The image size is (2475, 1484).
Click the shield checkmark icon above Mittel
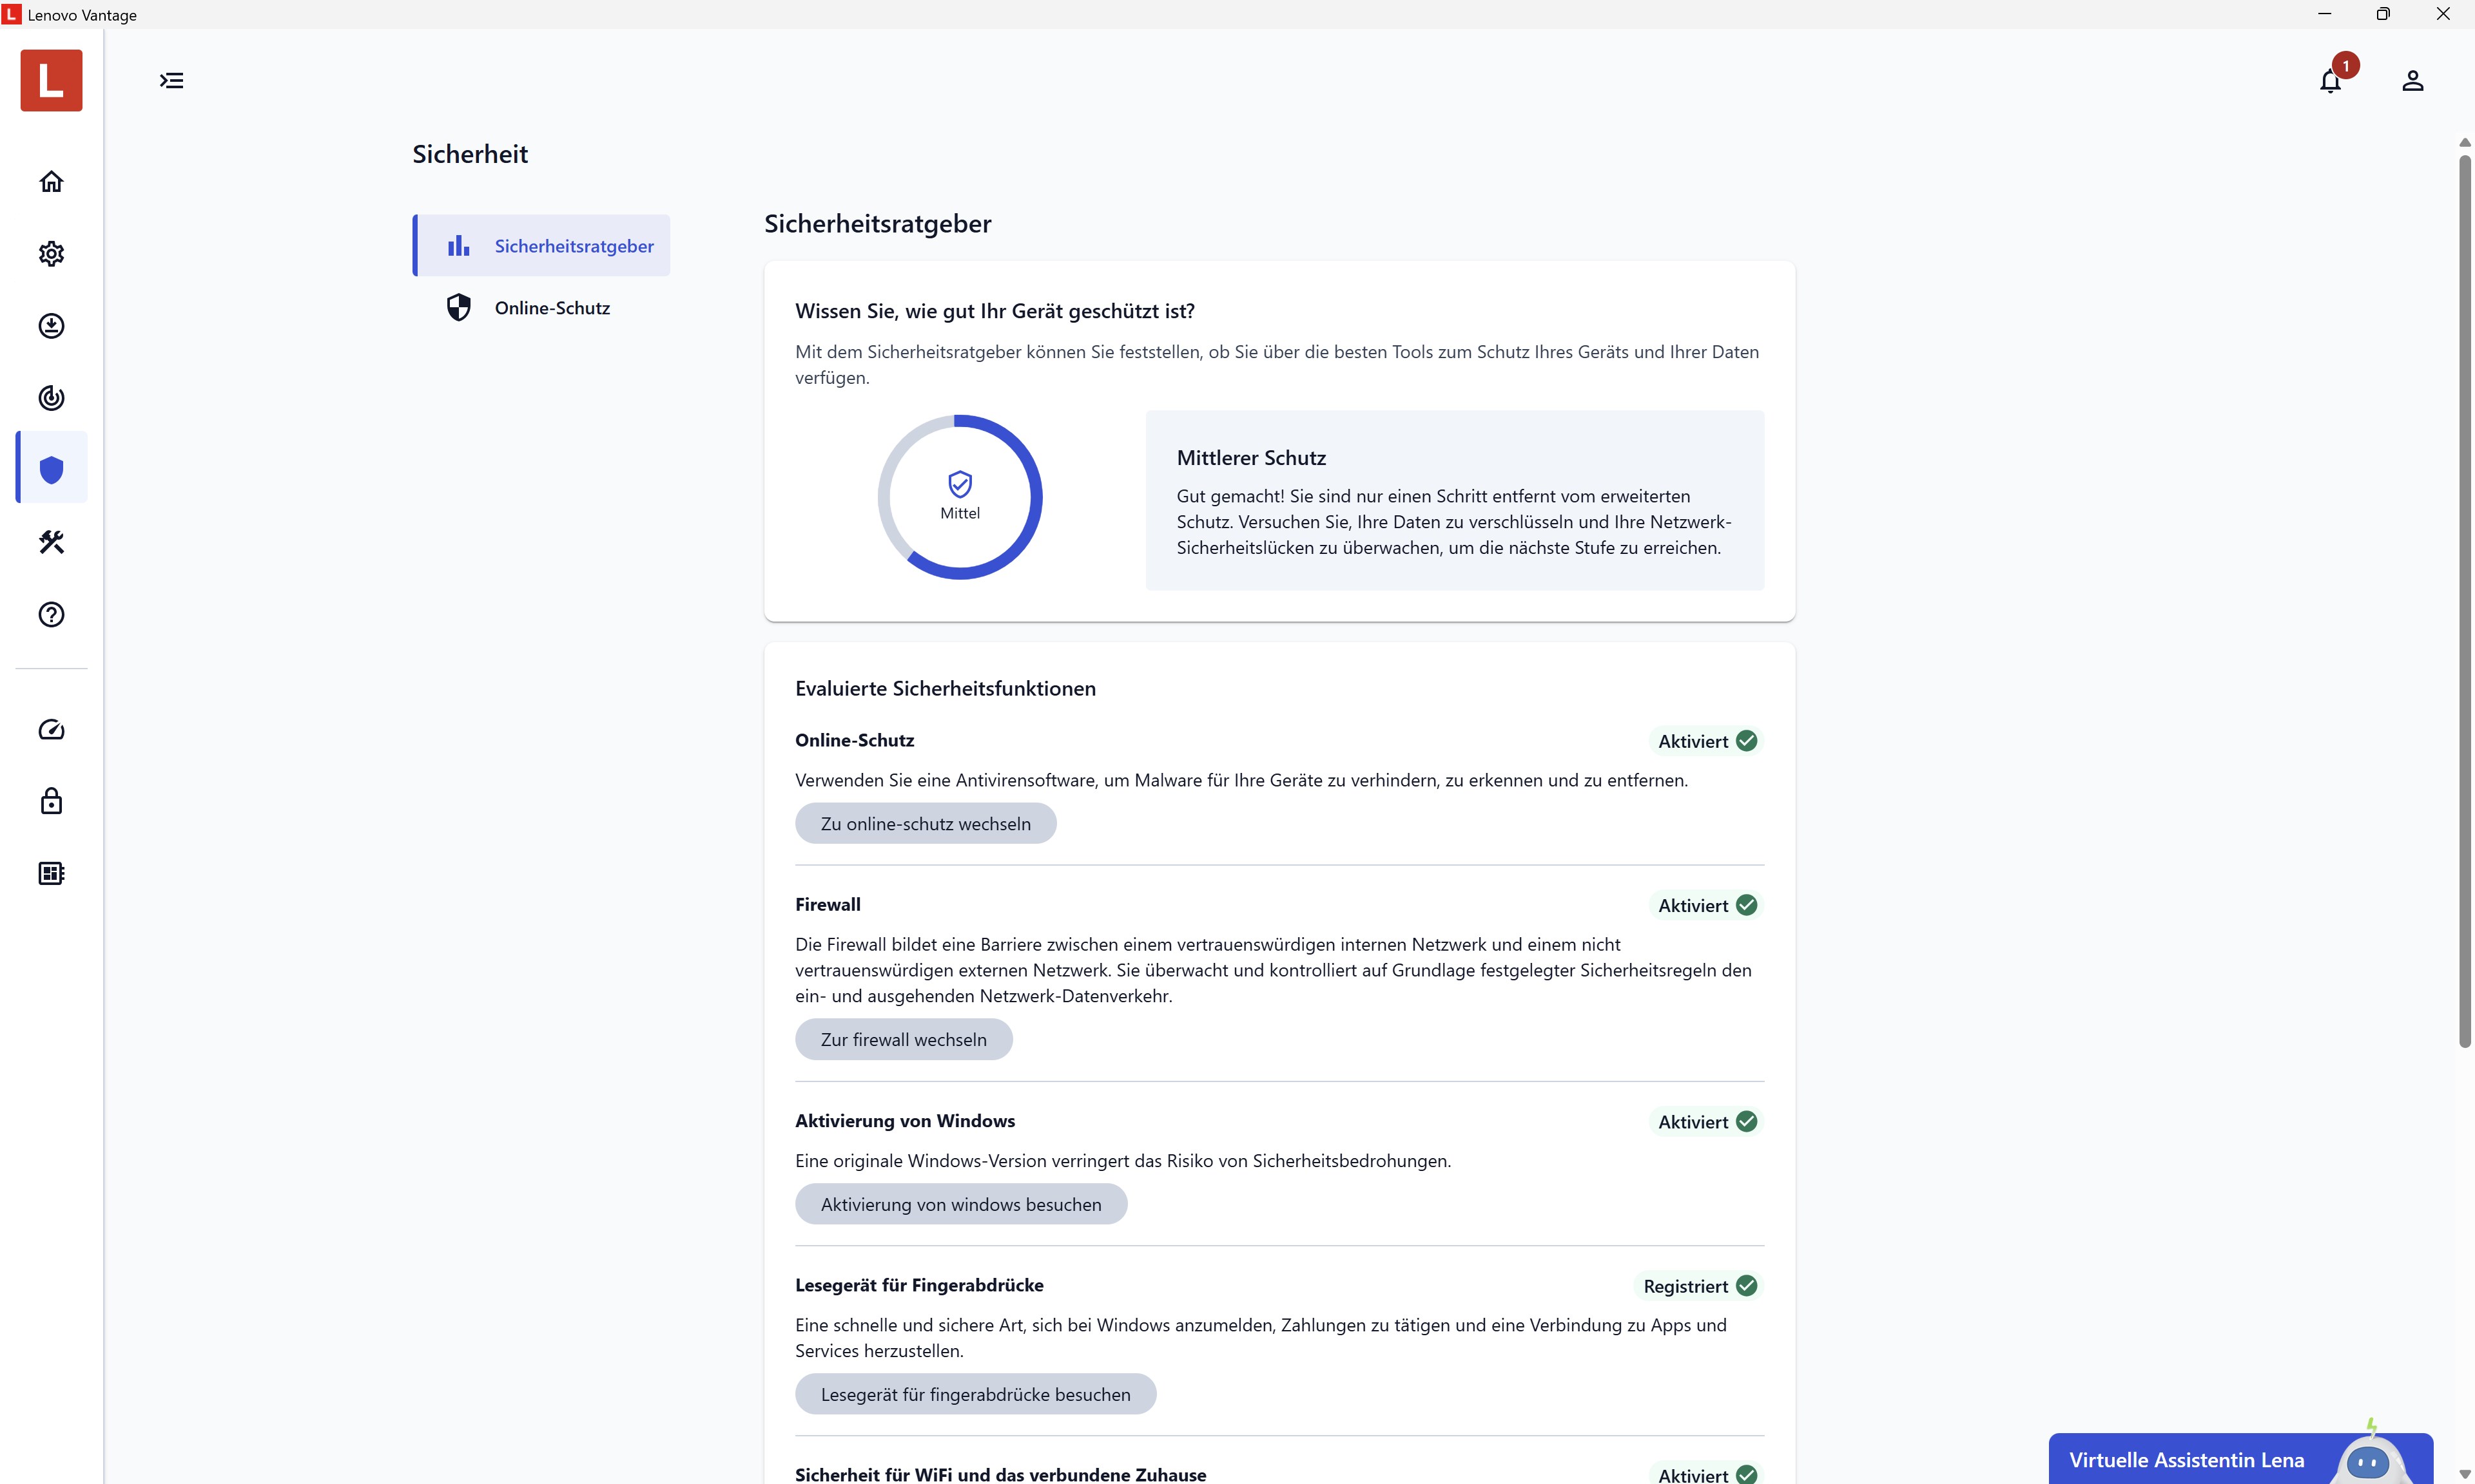[960, 484]
